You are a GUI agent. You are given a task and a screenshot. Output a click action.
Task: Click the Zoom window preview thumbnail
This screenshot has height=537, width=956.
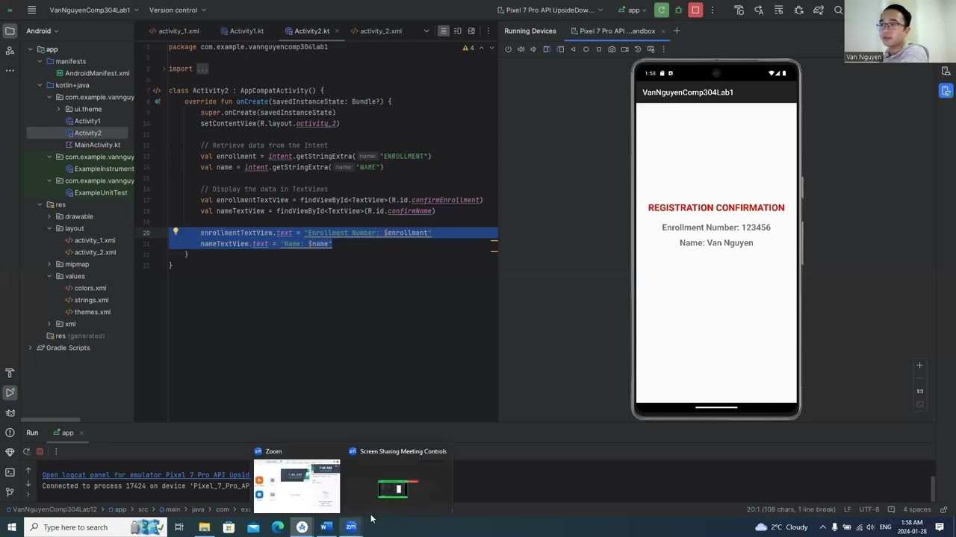click(x=297, y=486)
